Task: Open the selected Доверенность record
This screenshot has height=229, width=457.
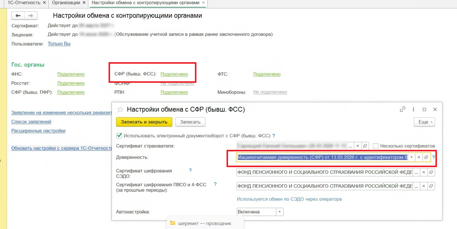Action: coord(426,157)
